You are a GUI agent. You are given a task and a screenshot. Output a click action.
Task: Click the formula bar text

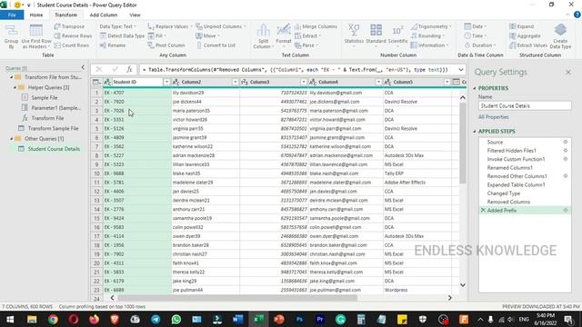(295, 69)
